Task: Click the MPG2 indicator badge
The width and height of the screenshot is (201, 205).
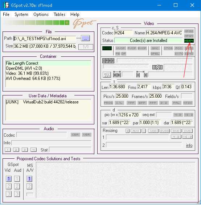Action: click(x=189, y=31)
